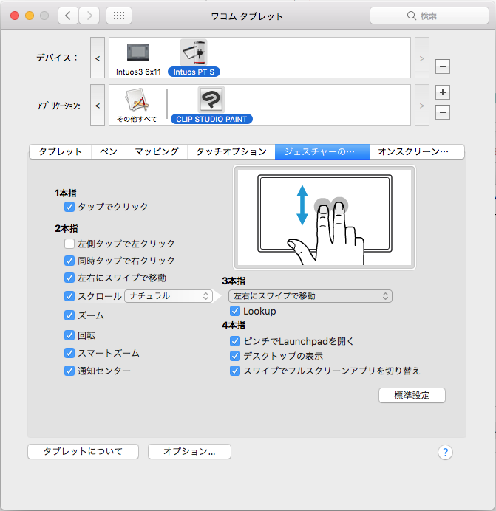The width and height of the screenshot is (496, 511).
Task: Select the CLIP STUDIO PAINT application icon
Action: pyautogui.click(x=211, y=100)
